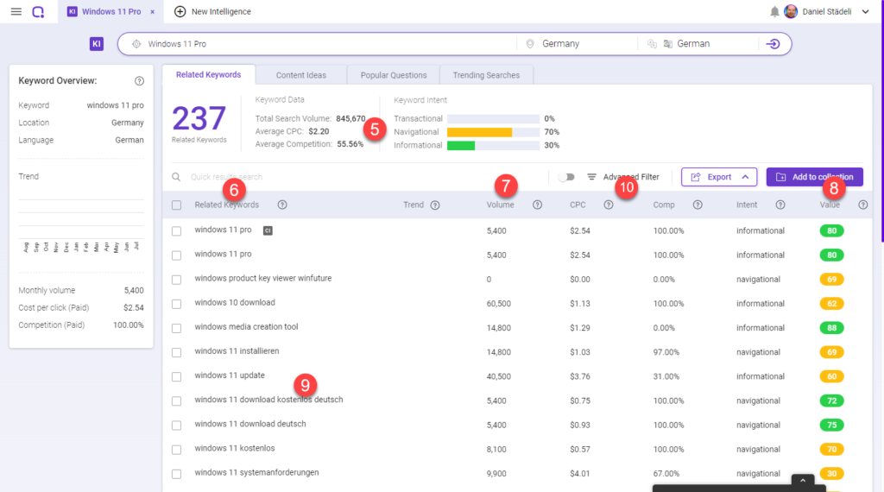
Task: Click the purple KI badge beside search bar
Action: pyautogui.click(x=97, y=43)
